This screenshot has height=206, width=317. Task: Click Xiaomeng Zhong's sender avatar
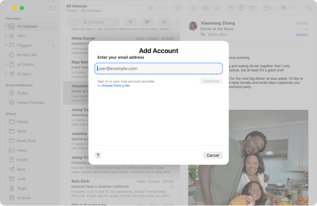(193, 26)
